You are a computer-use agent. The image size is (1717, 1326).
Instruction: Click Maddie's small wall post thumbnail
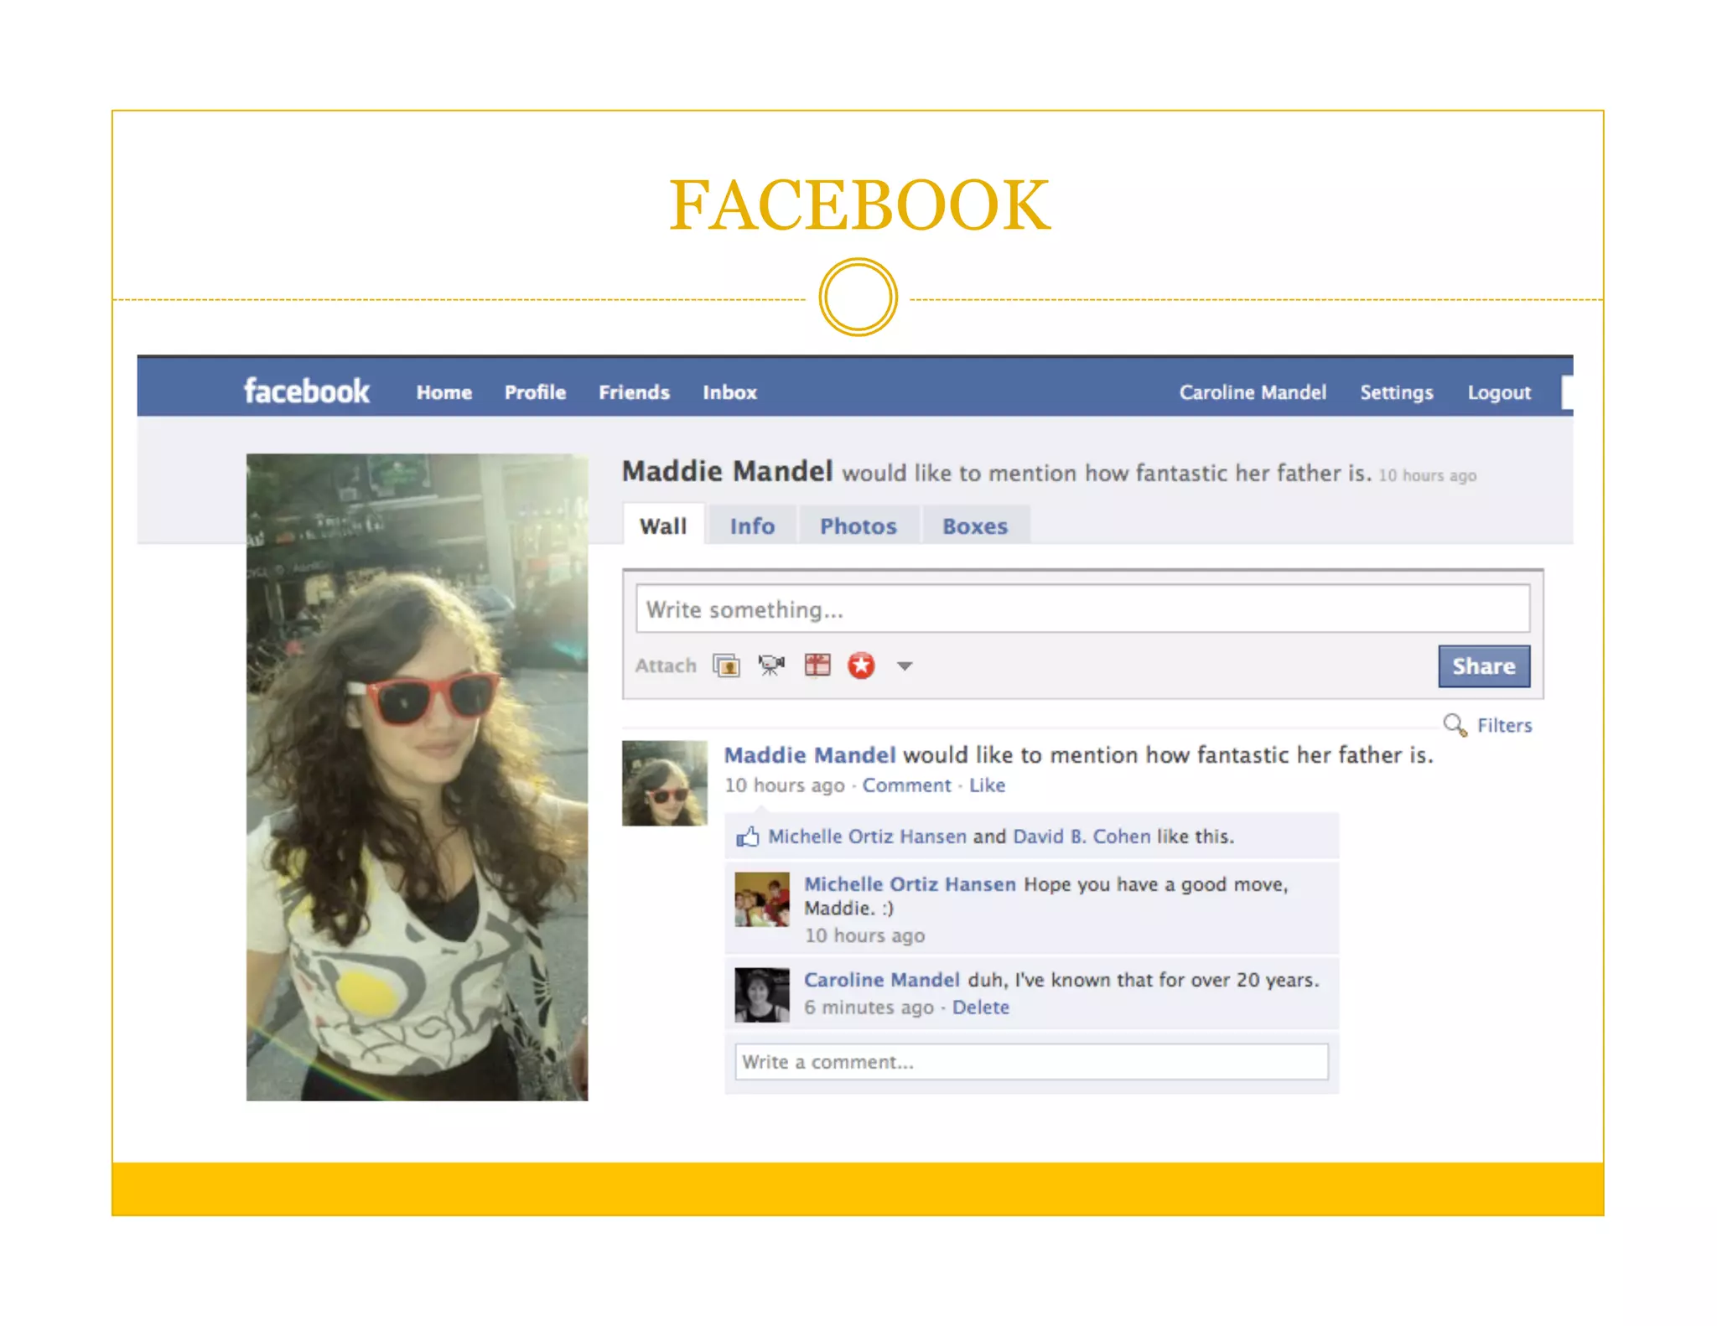point(664,783)
